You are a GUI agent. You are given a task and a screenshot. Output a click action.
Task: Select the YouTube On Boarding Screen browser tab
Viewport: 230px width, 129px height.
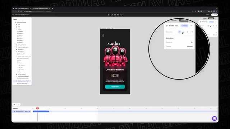(41, 9)
